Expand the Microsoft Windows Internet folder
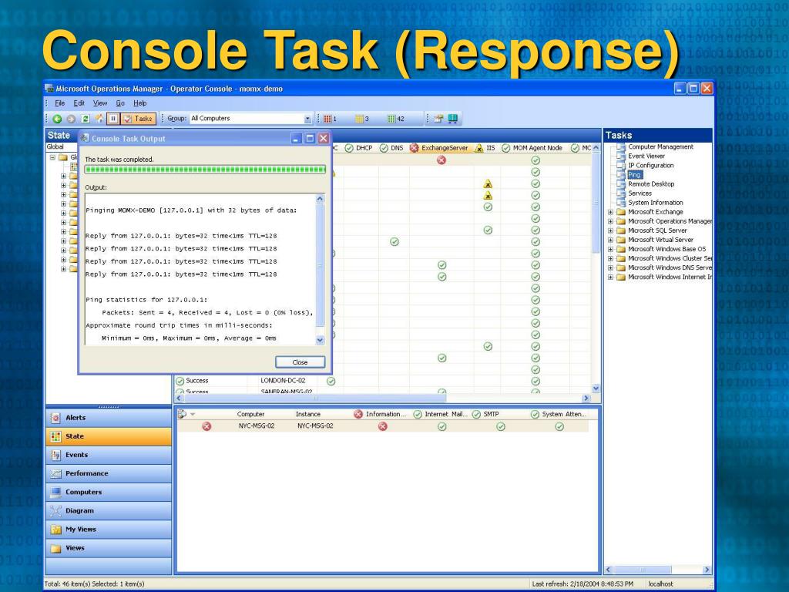 coord(610,277)
